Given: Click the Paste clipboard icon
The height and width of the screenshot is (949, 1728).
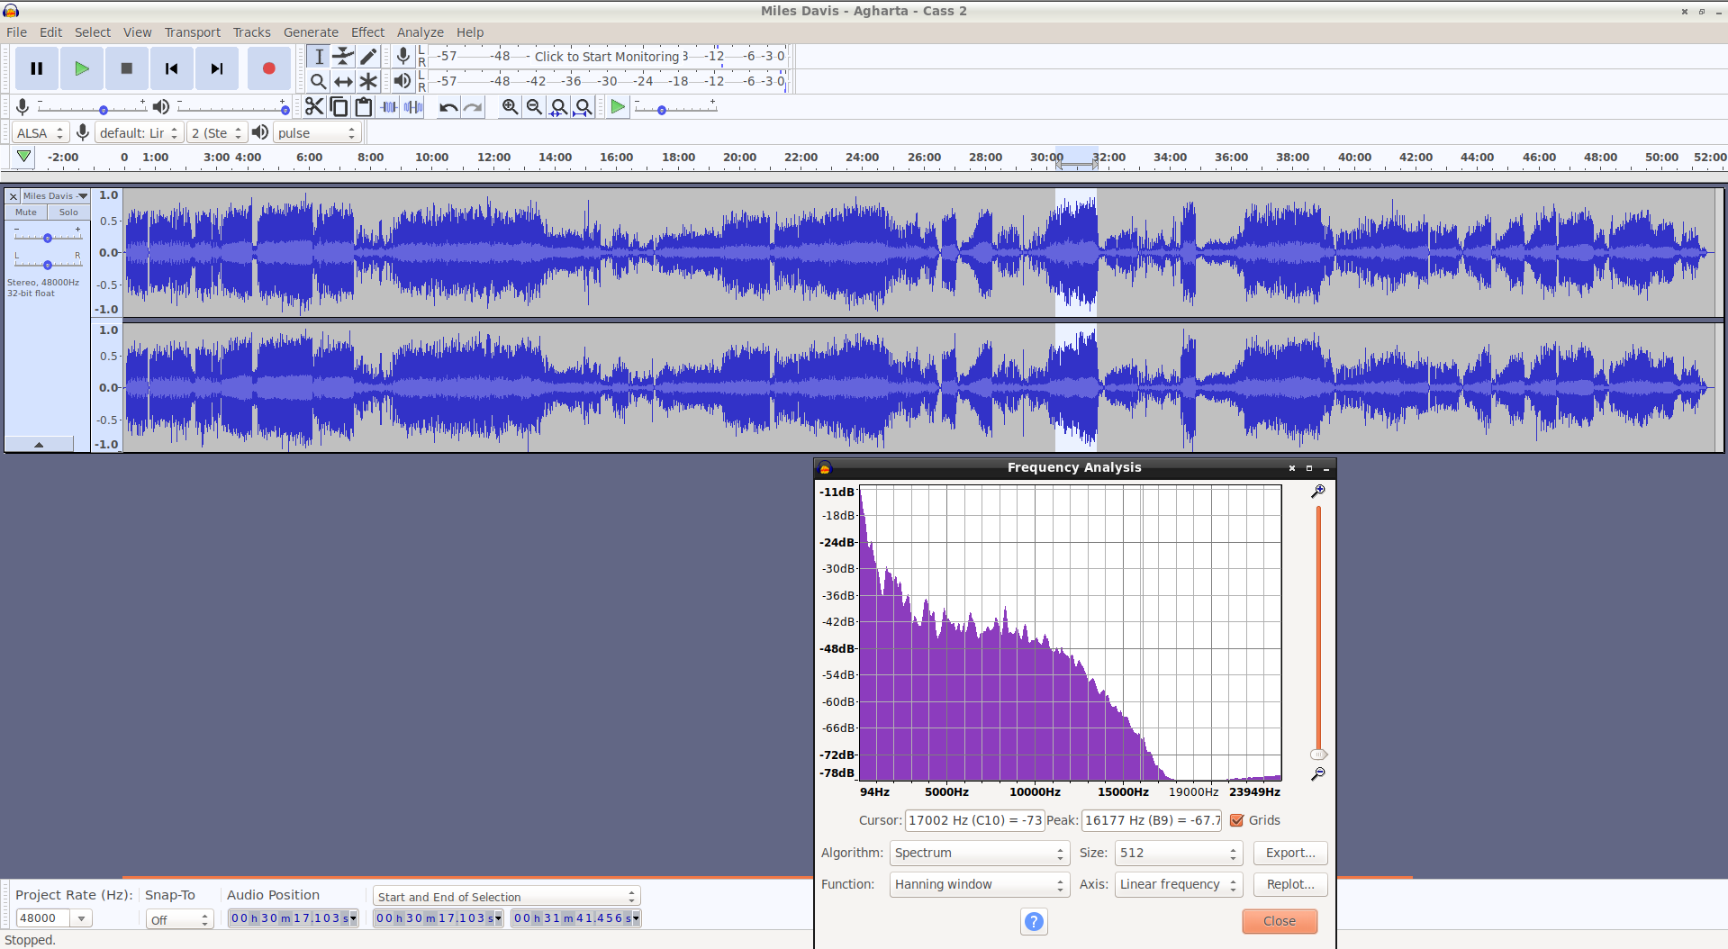Looking at the screenshot, I should point(364,107).
